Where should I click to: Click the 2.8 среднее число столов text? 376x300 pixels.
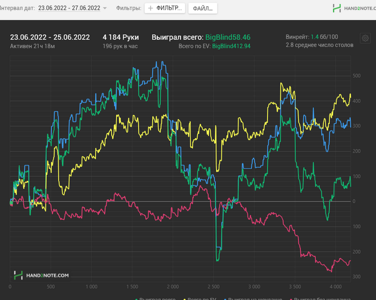[x=320, y=45]
